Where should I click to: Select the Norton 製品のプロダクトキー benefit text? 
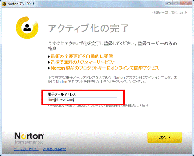[105, 68]
